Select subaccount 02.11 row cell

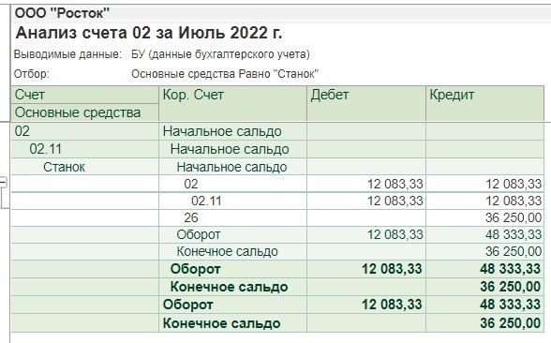pos(85,149)
